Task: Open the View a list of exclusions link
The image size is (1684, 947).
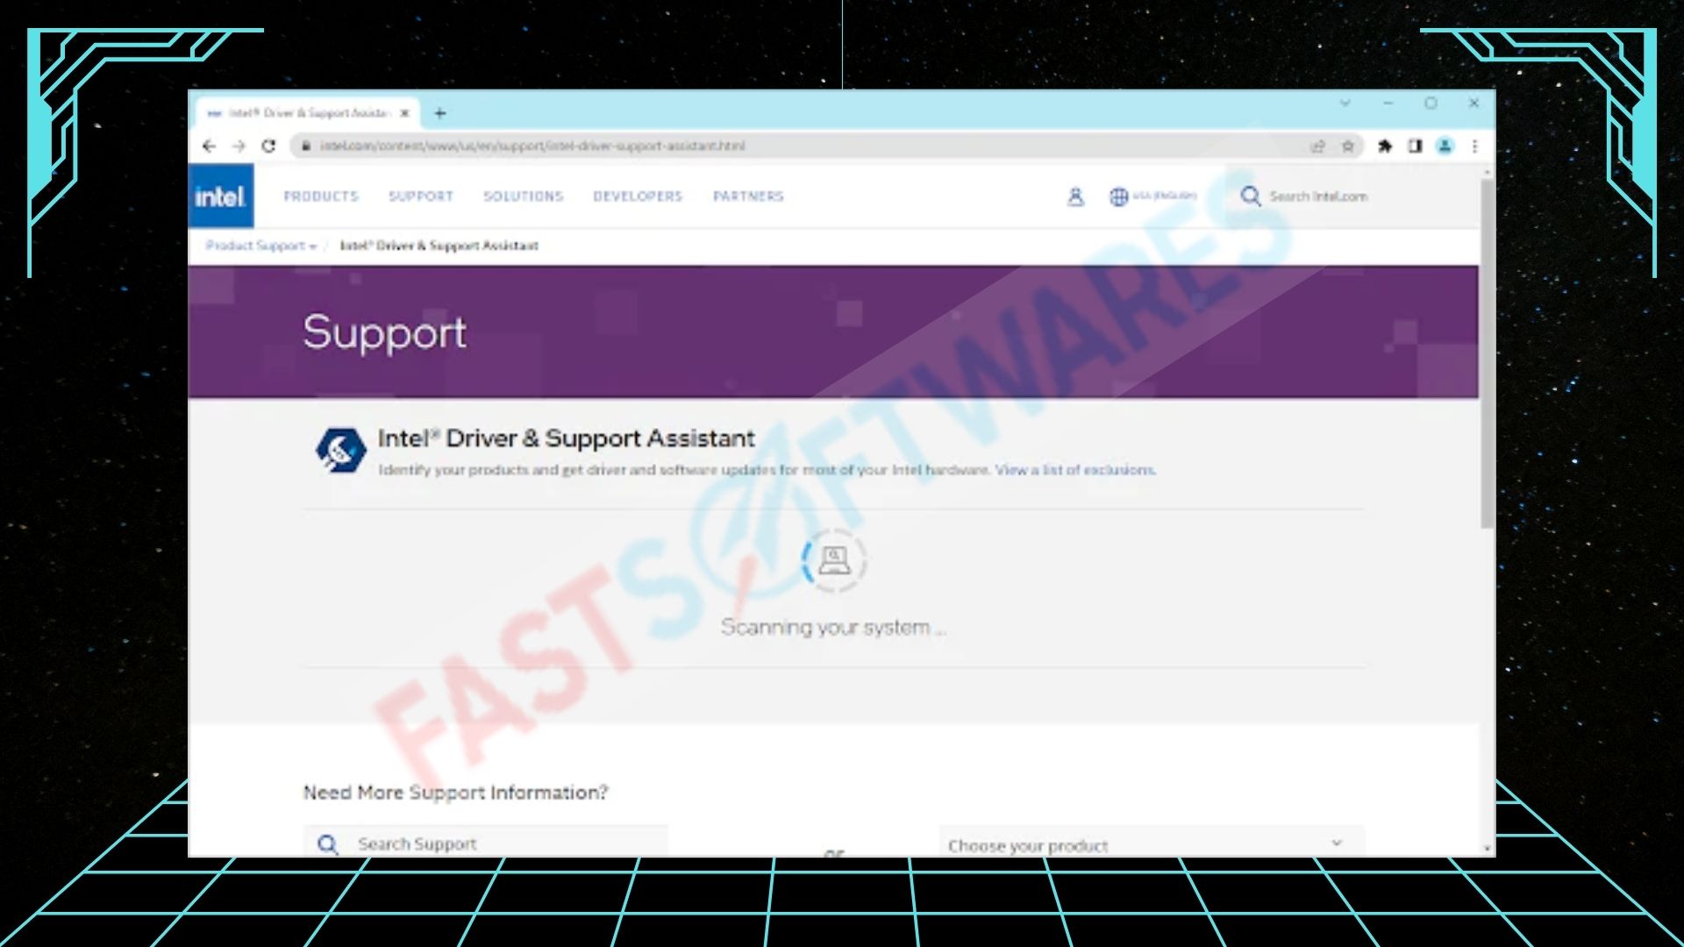Action: tap(1075, 470)
